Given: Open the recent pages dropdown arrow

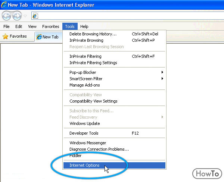Looking at the screenshot, I should point(25,16).
